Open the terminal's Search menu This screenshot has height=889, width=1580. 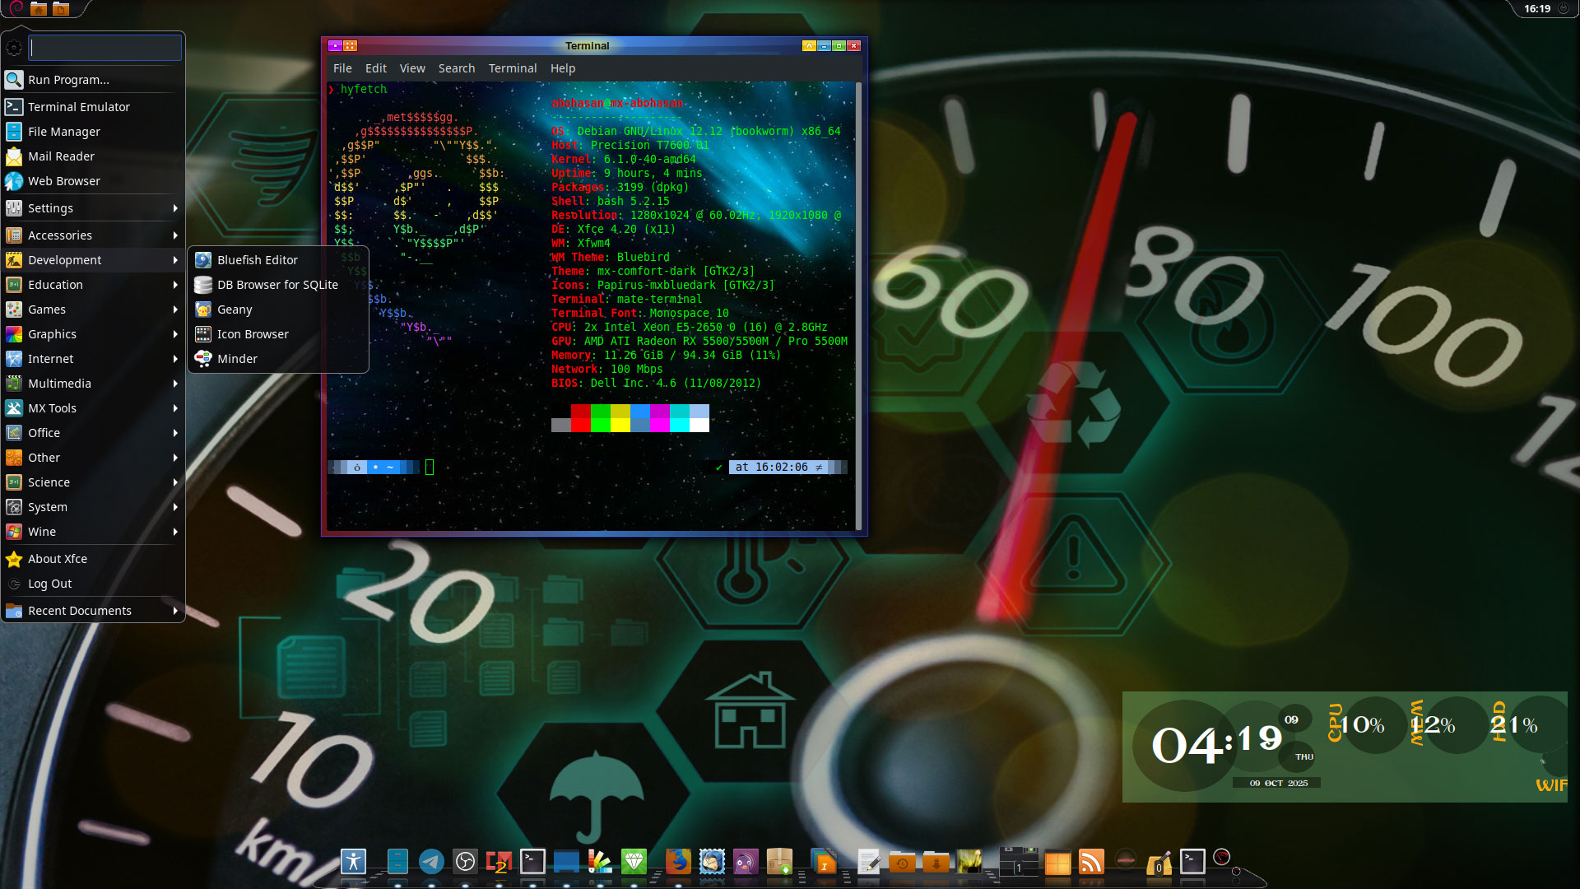(x=456, y=68)
